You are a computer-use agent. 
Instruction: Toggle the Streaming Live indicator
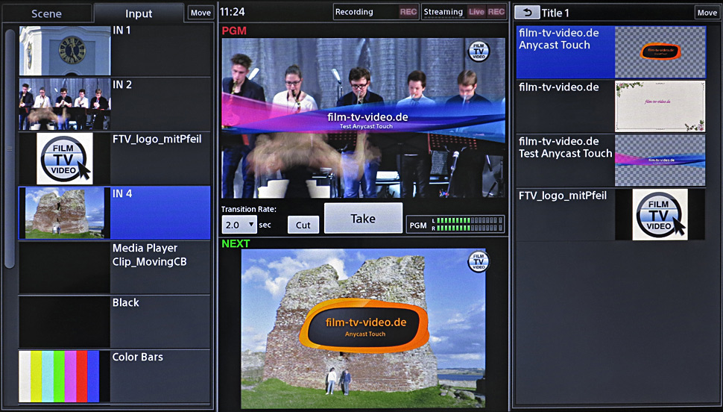476,12
